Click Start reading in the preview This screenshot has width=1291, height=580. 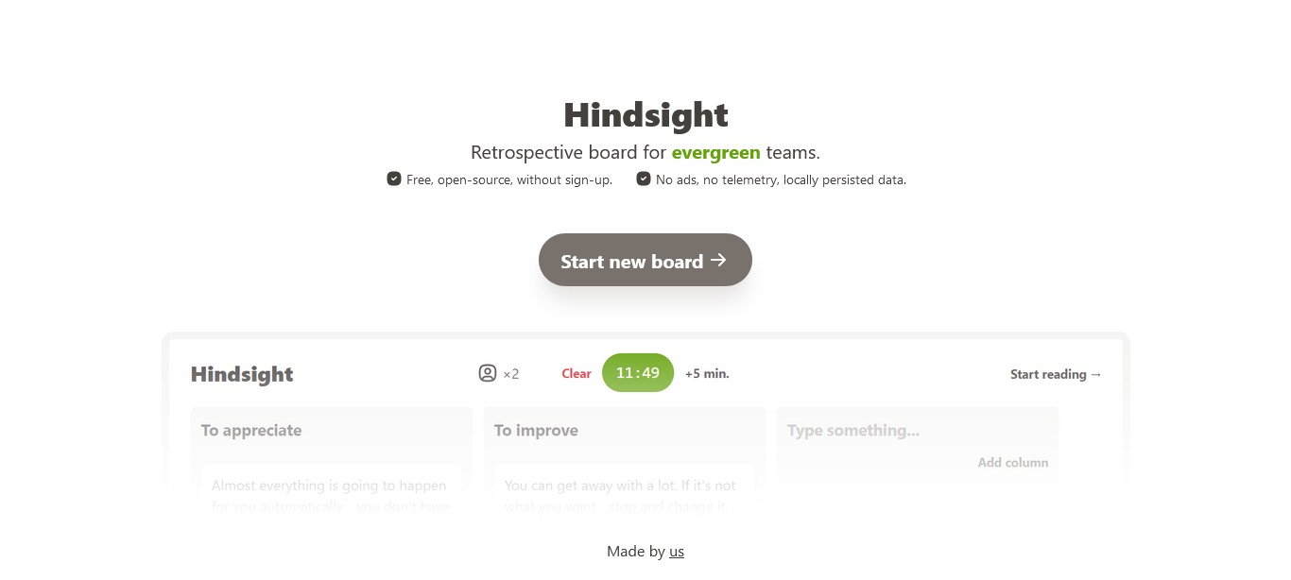pos(1056,374)
